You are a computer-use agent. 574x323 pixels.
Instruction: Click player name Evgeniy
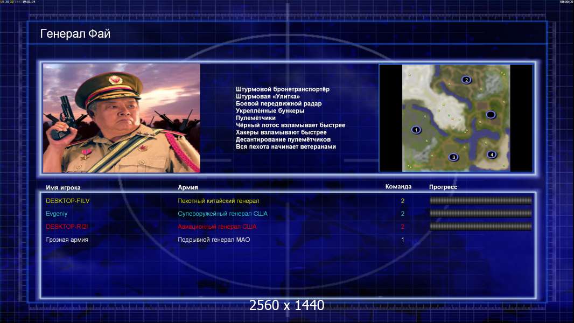[x=57, y=214]
